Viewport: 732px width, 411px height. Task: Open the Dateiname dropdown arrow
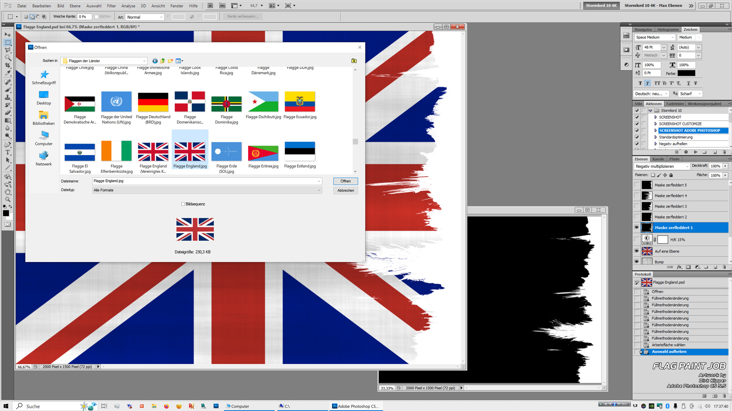click(319, 181)
